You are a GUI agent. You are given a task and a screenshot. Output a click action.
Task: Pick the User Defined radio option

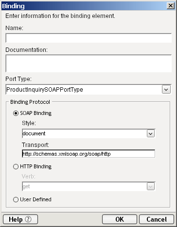coord(16,199)
